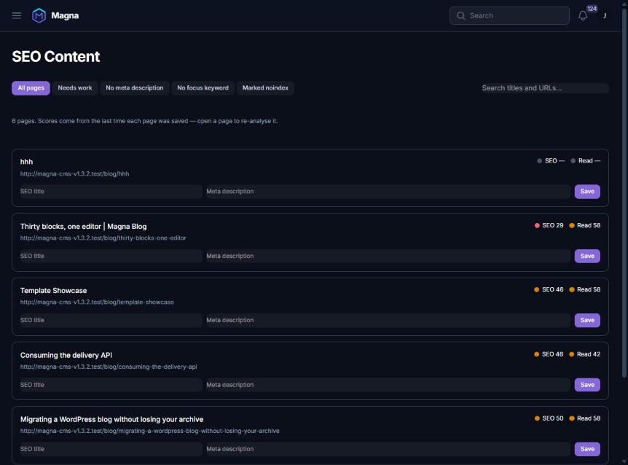Screen dimensions: 628x465
Task: Click Read 58 on Thirty blocks row
Action: pos(584,225)
